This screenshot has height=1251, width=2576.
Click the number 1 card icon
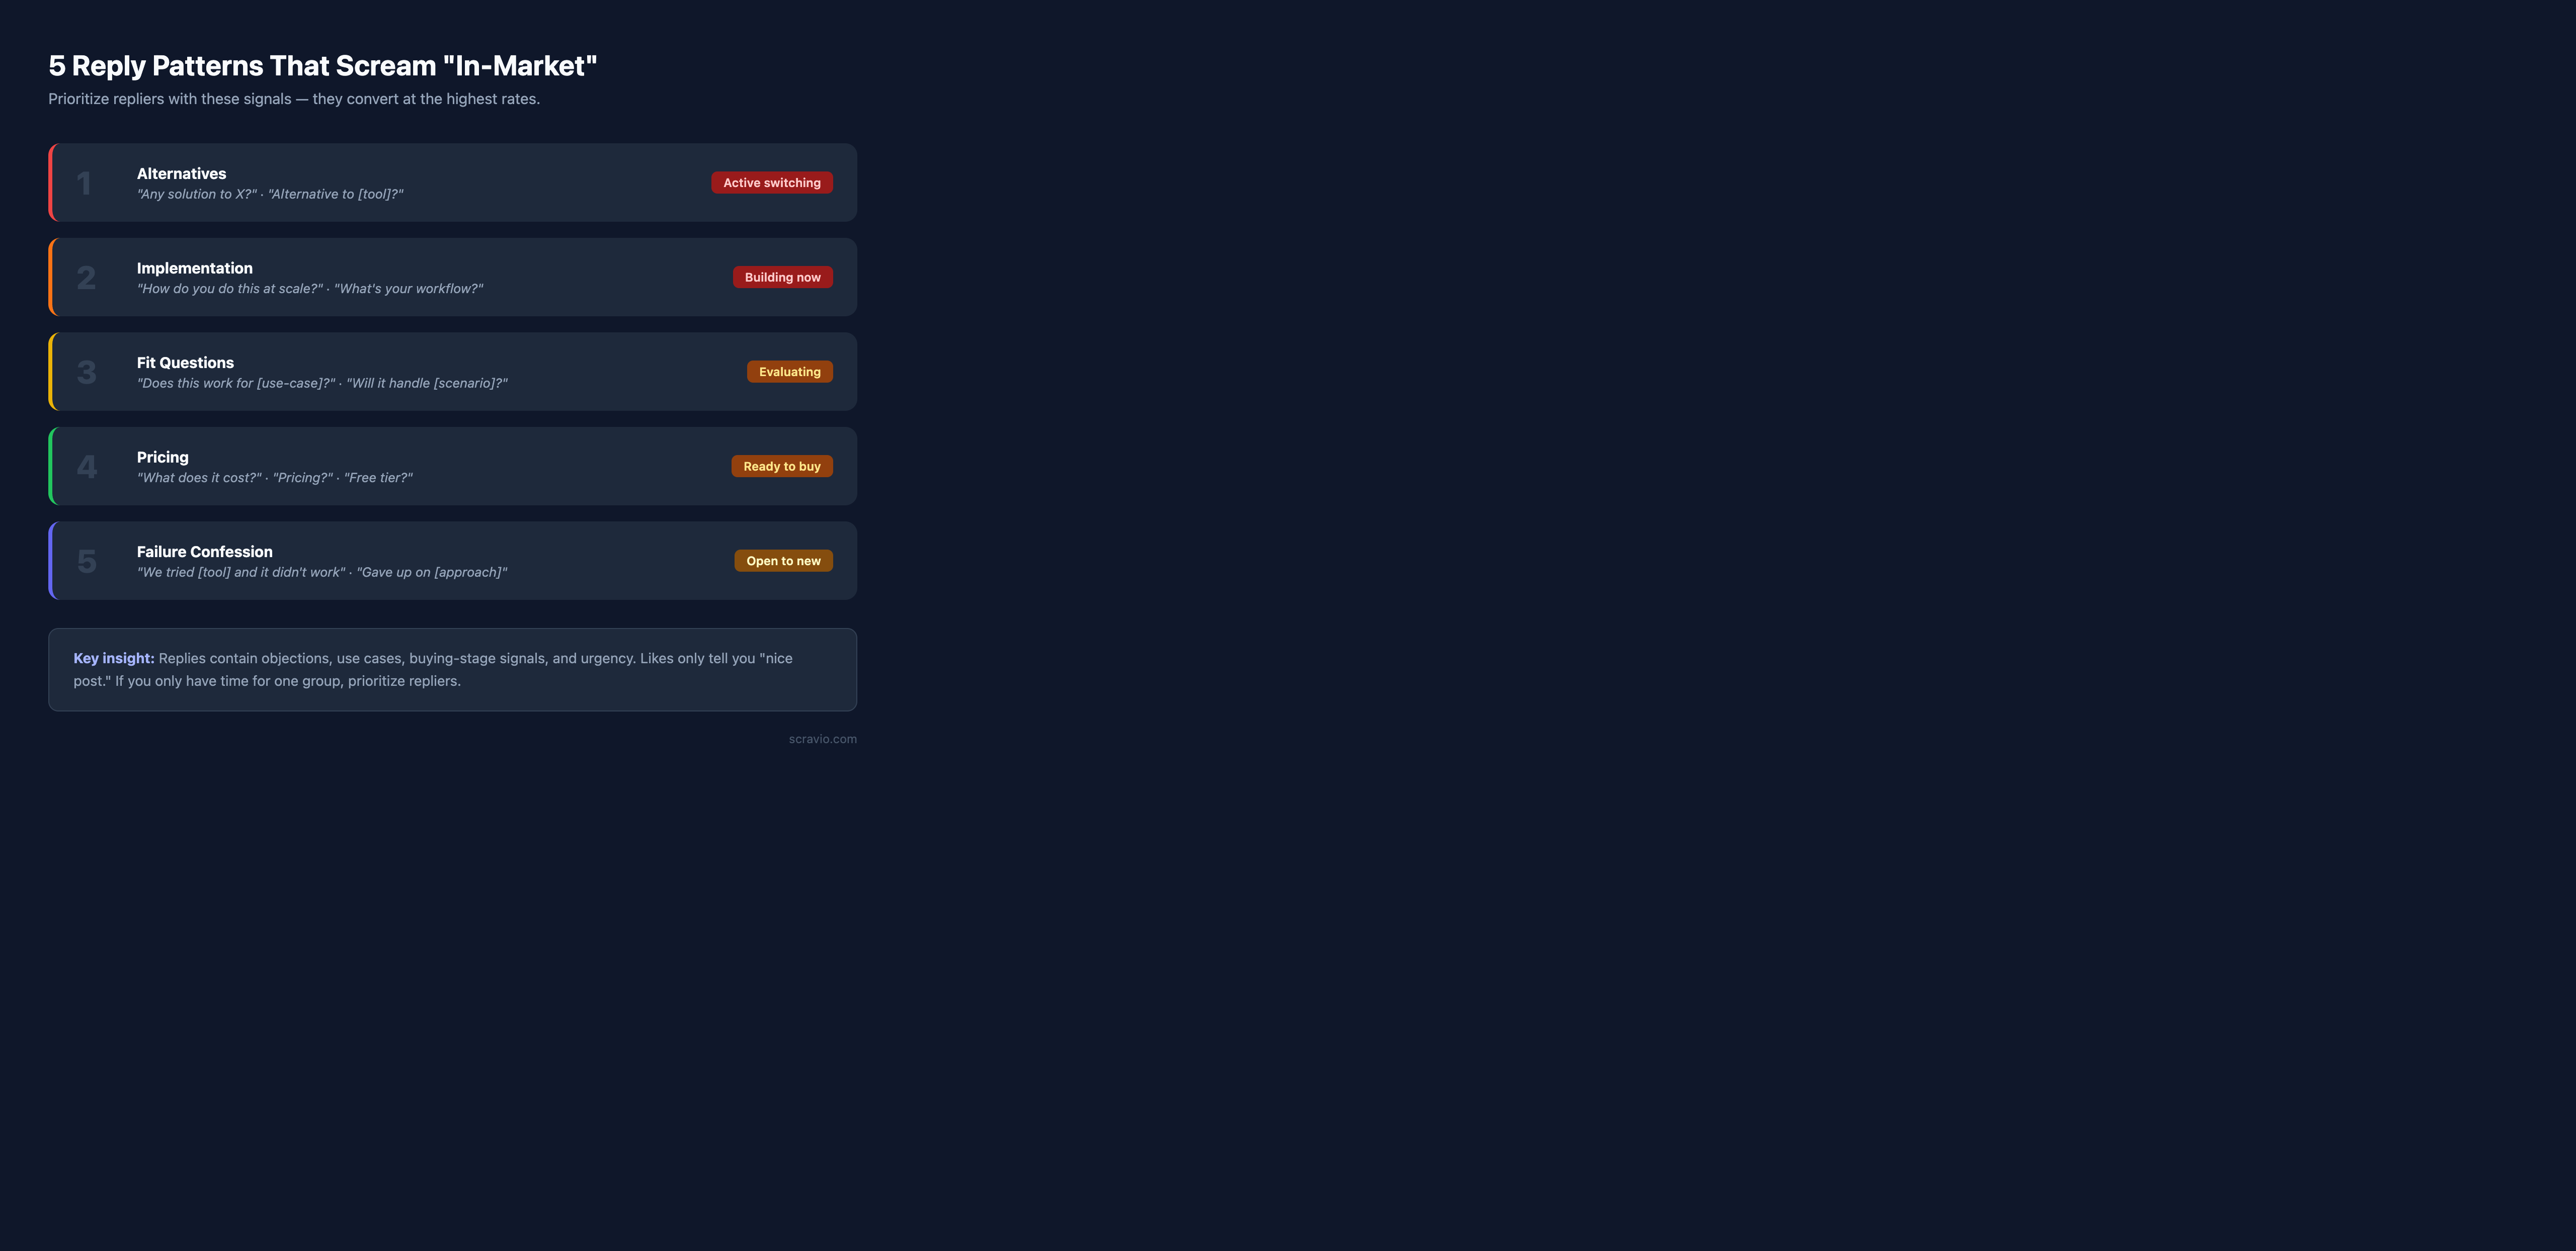click(x=85, y=183)
